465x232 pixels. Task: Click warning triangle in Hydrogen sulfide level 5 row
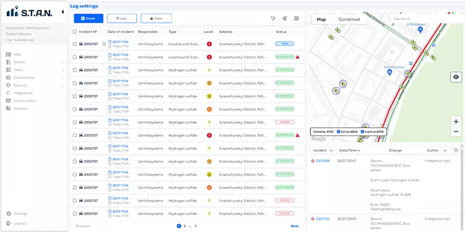pos(298,135)
